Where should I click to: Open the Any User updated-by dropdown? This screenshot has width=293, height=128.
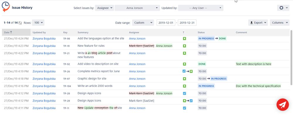pos(201,8)
